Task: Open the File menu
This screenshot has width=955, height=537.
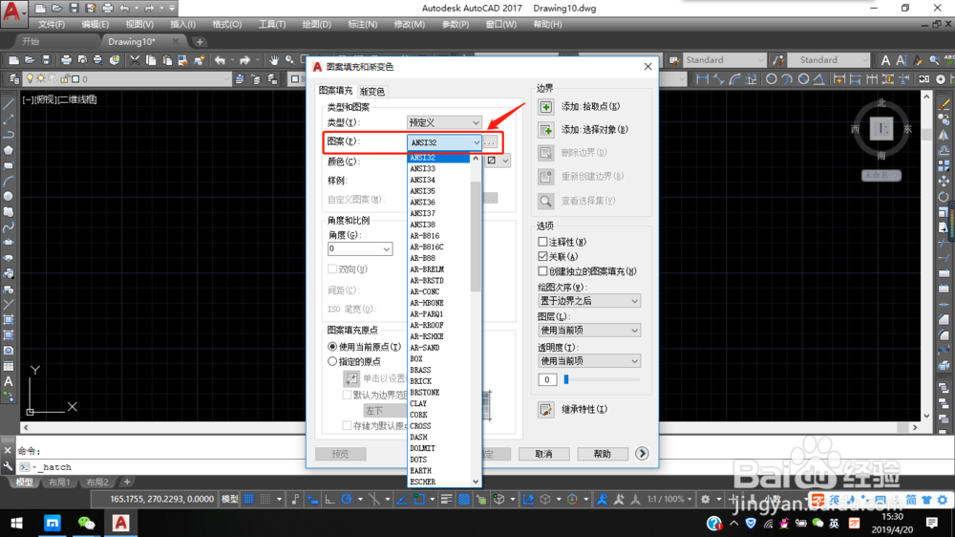Action: [52, 25]
